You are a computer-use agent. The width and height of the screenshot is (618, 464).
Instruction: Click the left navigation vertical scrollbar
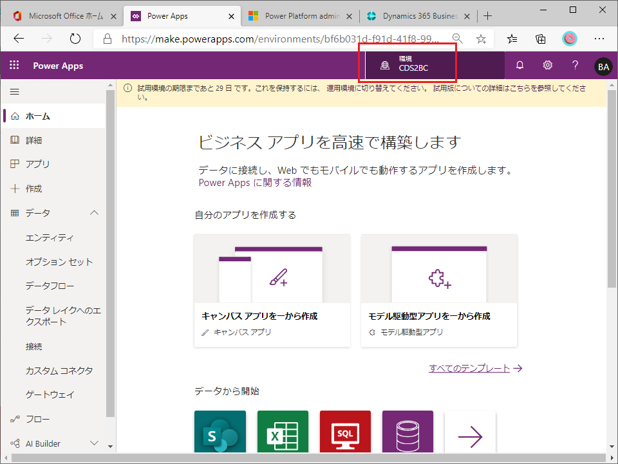coord(110,252)
